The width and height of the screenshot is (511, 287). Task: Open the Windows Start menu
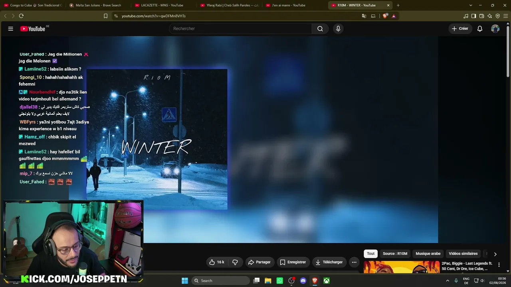[x=185, y=281]
